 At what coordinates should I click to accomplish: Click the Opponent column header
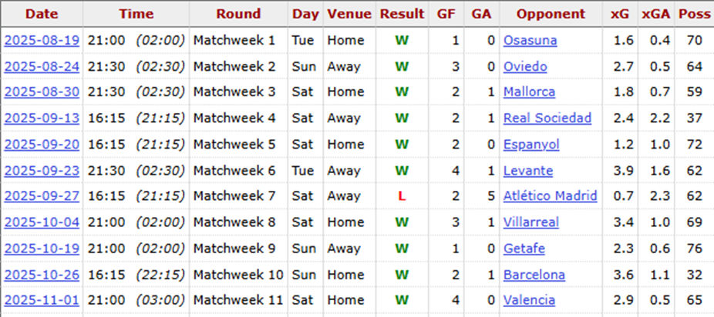551,14
